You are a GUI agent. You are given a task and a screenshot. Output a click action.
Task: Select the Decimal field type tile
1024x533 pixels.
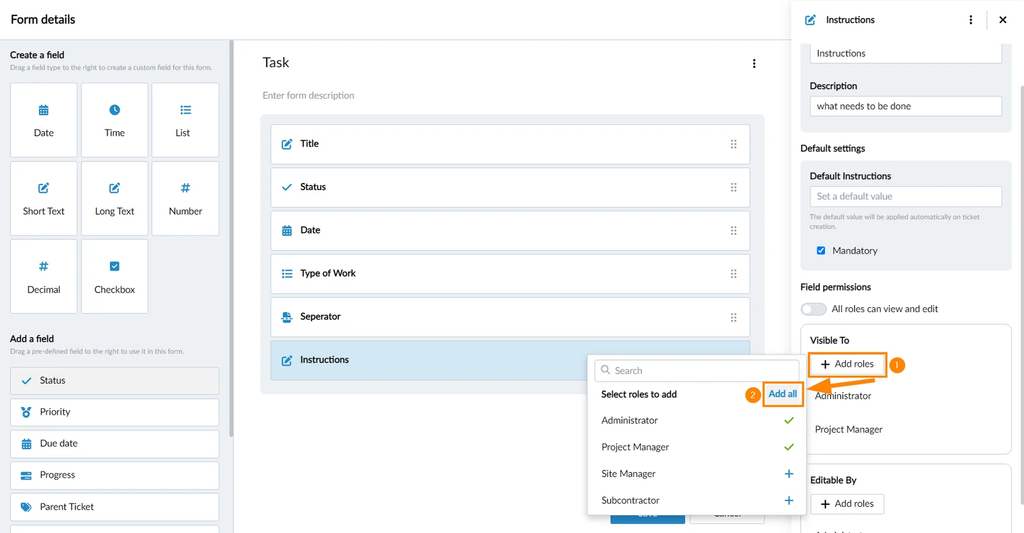click(44, 276)
